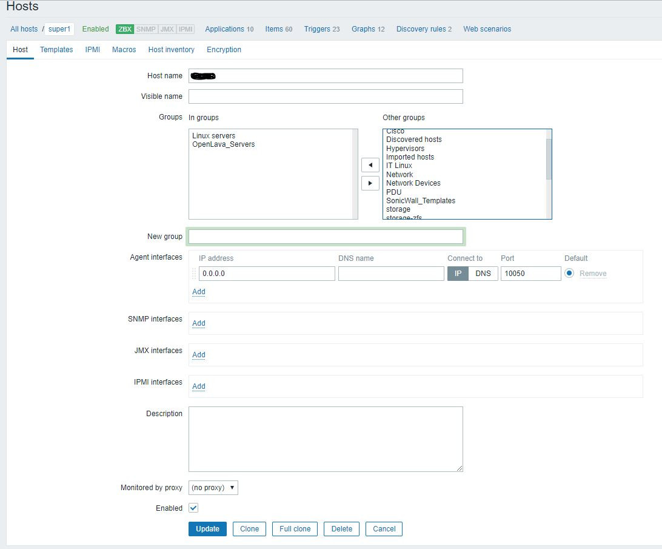Select the Default interface radio button
The height and width of the screenshot is (549, 662).
point(569,274)
